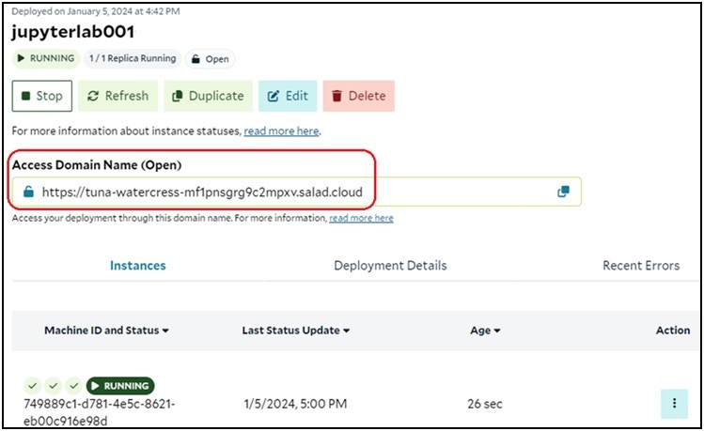The height and width of the screenshot is (431, 704).
Task: Open the domain name read more link
Action: coord(361,218)
